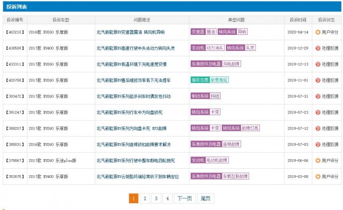343x210 pixels.
Task: Click the 下一页 next page button
Action: click(184, 198)
